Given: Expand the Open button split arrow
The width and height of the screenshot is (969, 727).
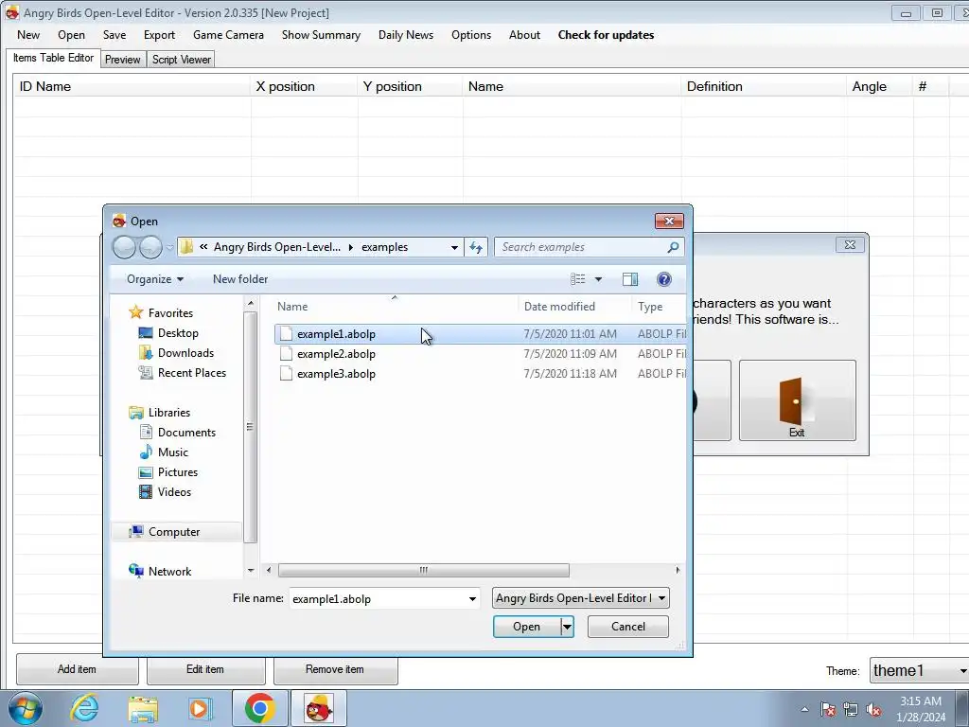Looking at the screenshot, I should pos(567,627).
